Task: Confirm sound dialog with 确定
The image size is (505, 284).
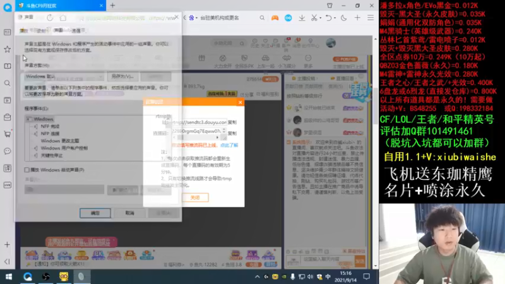Action: point(95,213)
